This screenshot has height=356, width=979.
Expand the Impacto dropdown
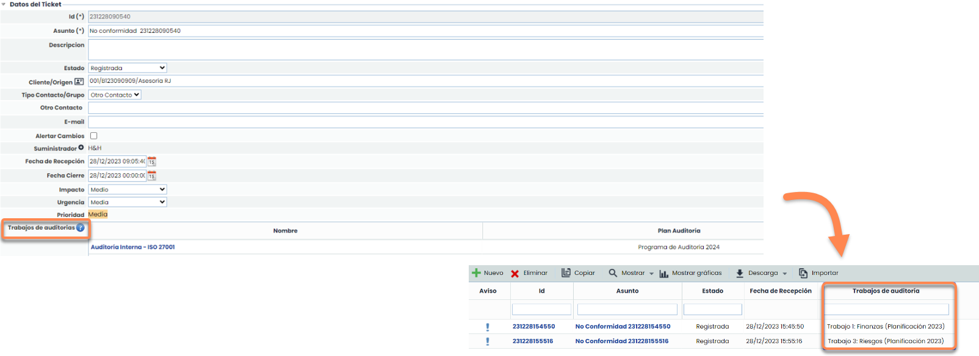click(x=127, y=190)
